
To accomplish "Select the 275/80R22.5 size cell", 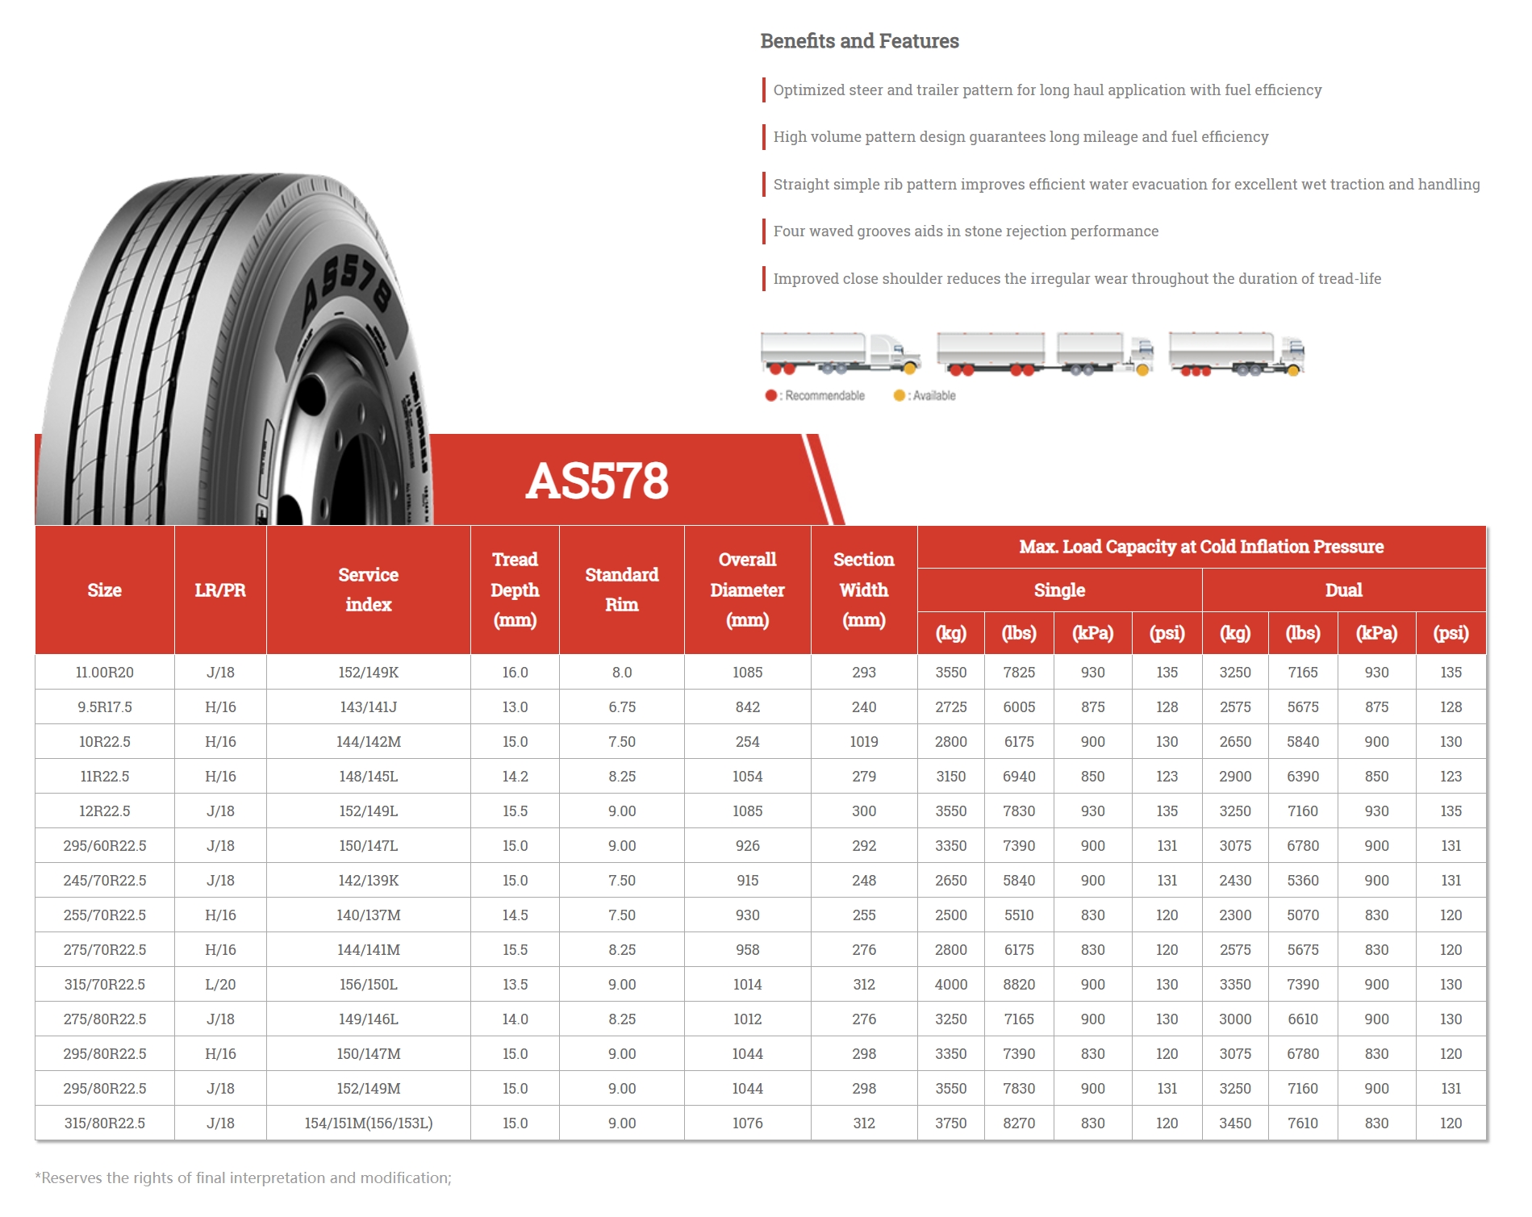I will point(105,1019).
